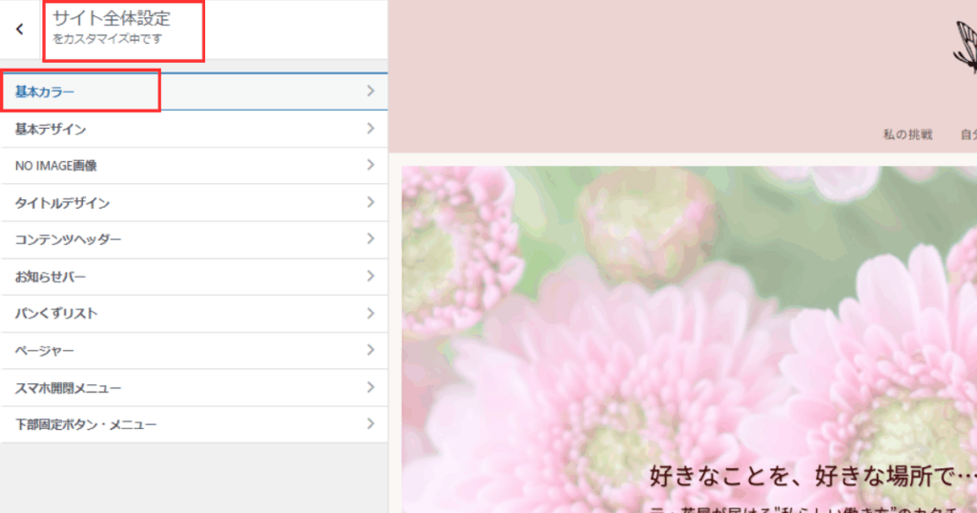The image size is (977, 513).
Task: Open the 基本デザイン settings section
Action: [x=51, y=129]
